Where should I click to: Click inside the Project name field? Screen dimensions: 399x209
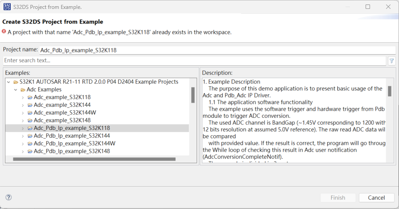click(x=218, y=50)
